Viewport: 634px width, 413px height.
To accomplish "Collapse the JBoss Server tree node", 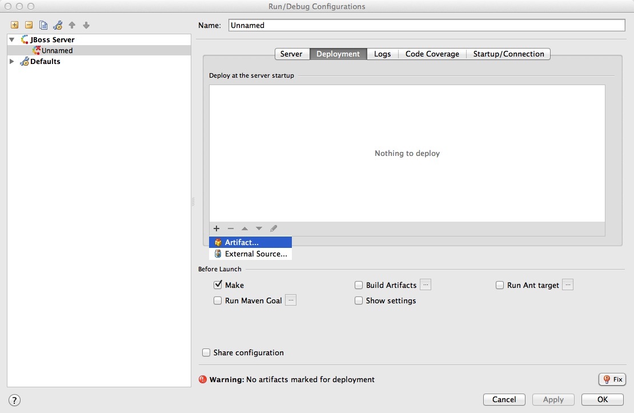I will pyautogui.click(x=12, y=40).
